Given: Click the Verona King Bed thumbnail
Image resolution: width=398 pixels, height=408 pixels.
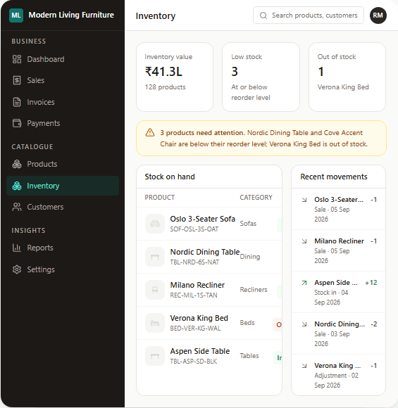Looking at the screenshot, I should pos(155,323).
